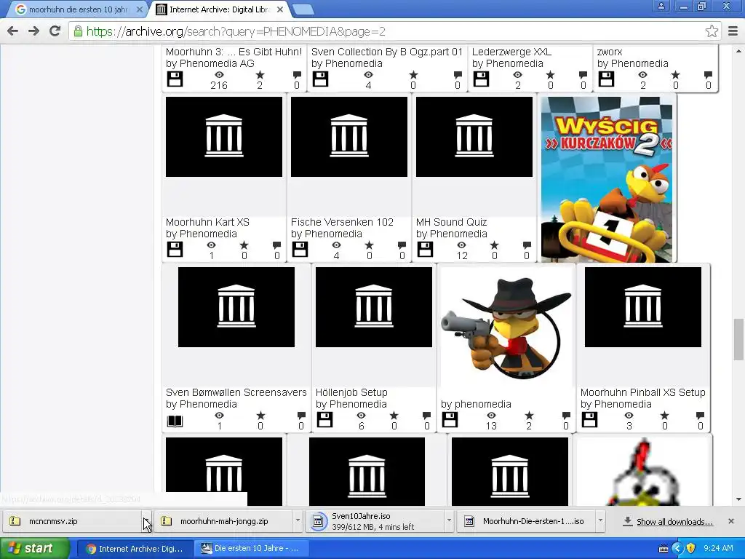This screenshot has width=745, height=559.
Task: Open options arrow for Moorhuhn-Die-ersten iso download
Action: [600, 521]
